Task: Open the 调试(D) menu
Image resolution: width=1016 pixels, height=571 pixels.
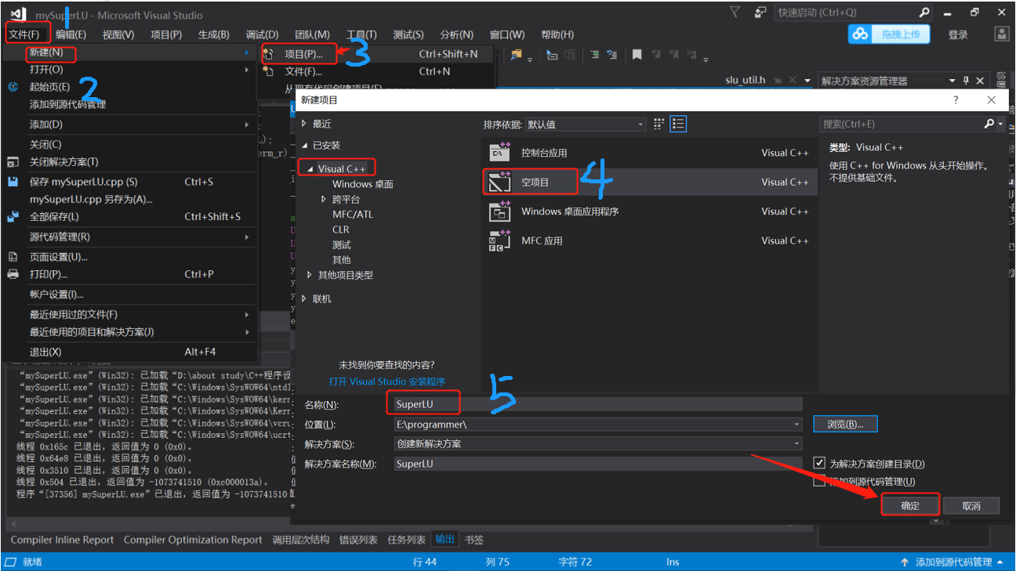Action: coord(262,34)
